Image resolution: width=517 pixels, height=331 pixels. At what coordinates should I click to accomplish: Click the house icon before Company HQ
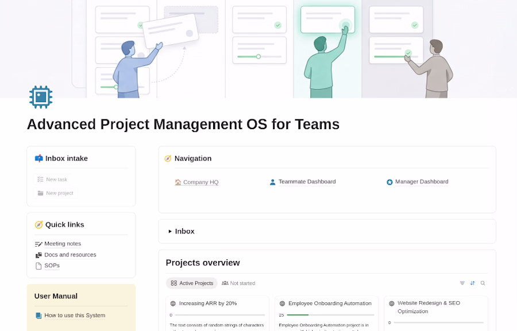(x=178, y=182)
